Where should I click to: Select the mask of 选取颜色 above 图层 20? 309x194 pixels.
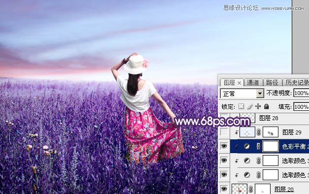[x=271, y=175]
